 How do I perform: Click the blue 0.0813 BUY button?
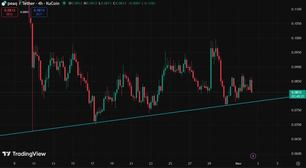(39, 12)
